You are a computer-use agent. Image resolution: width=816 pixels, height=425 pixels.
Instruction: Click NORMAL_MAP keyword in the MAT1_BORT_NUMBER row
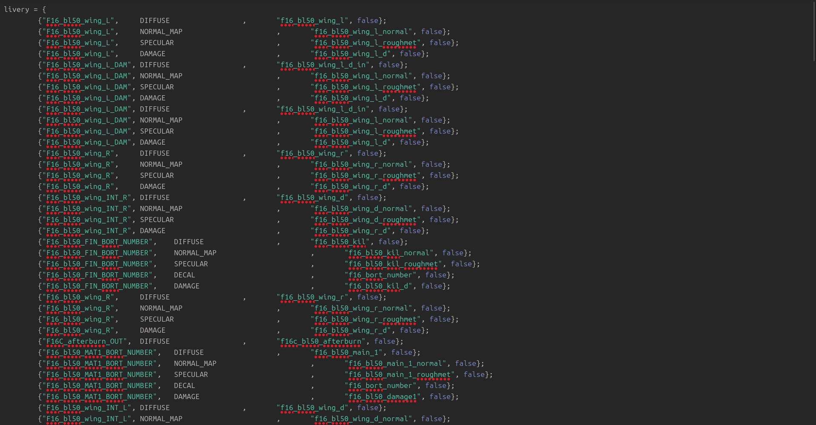(195, 363)
